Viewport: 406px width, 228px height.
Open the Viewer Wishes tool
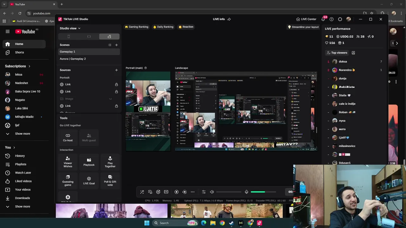(x=68, y=162)
